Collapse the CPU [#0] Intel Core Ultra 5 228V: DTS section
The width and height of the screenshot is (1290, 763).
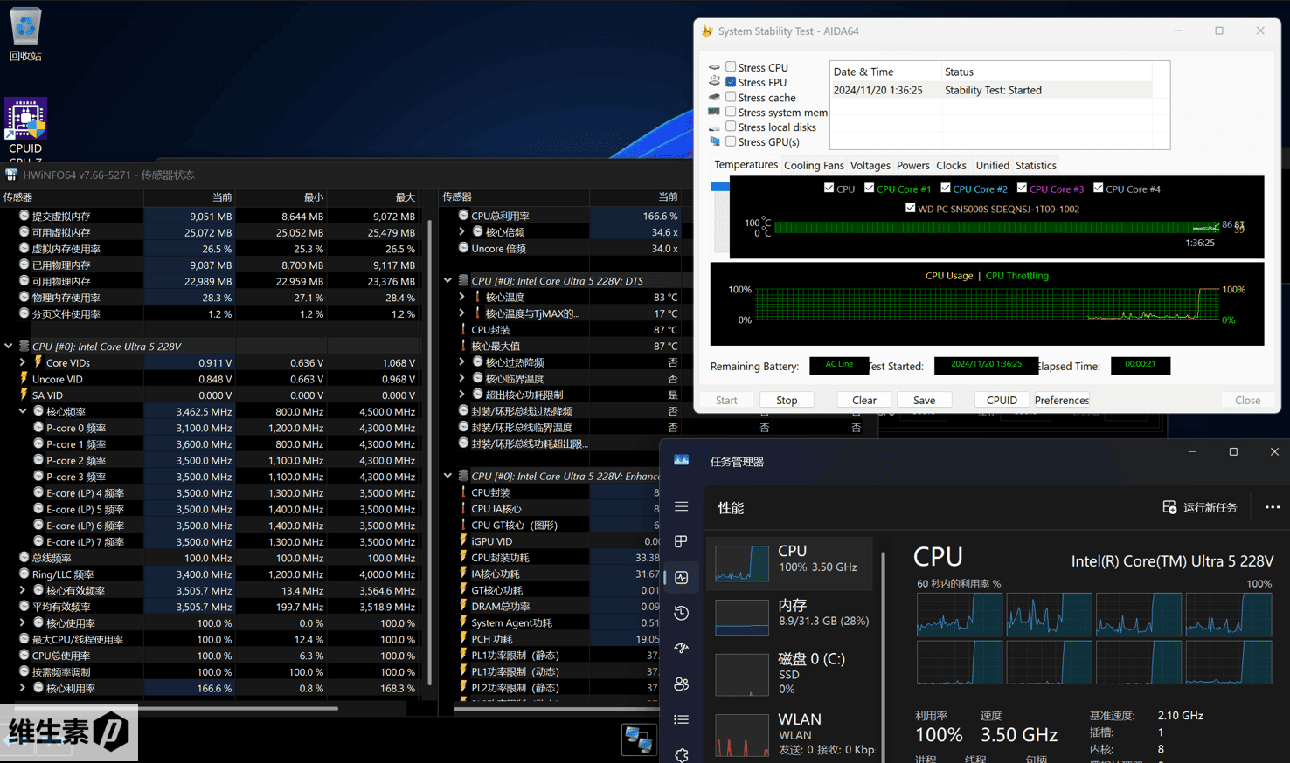448,281
